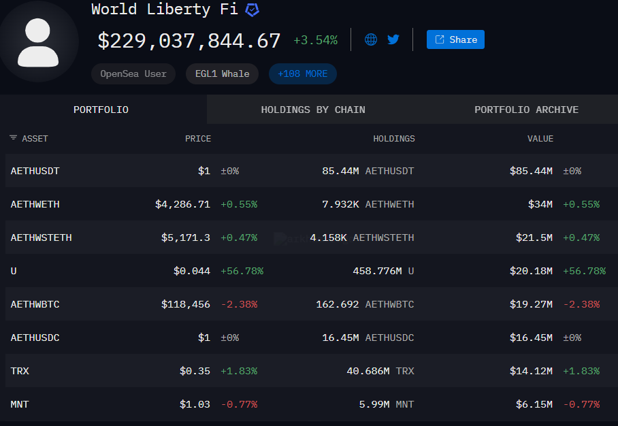
Task: Click the $21.5M value cell
Action: (x=534, y=237)
